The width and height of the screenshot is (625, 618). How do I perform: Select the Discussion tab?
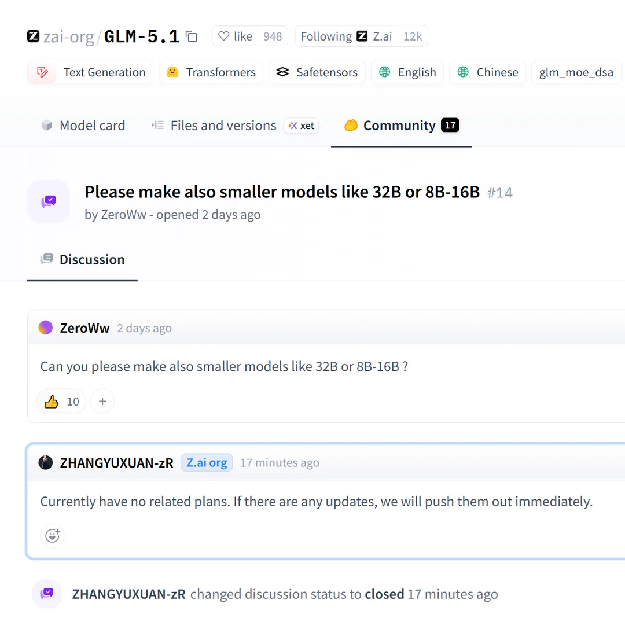tap(83, 259)
